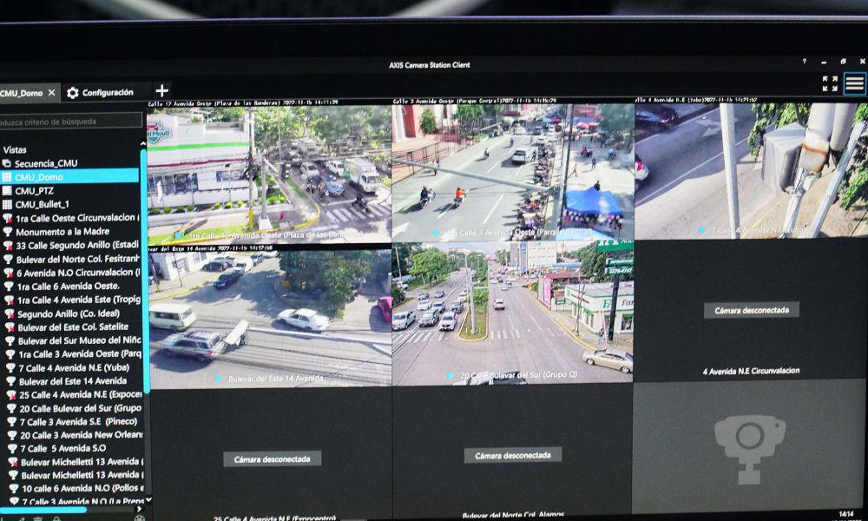The width and height of the screenshot is (868, 521).
Task: Close the CMU_Domo tab with its X
Action: click(x=51, y=92)
